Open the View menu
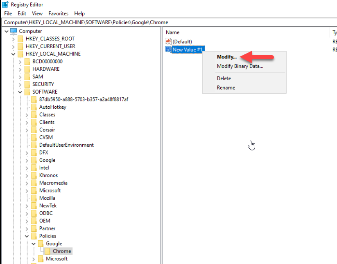The image size is (337, 264). click(37, 13)
